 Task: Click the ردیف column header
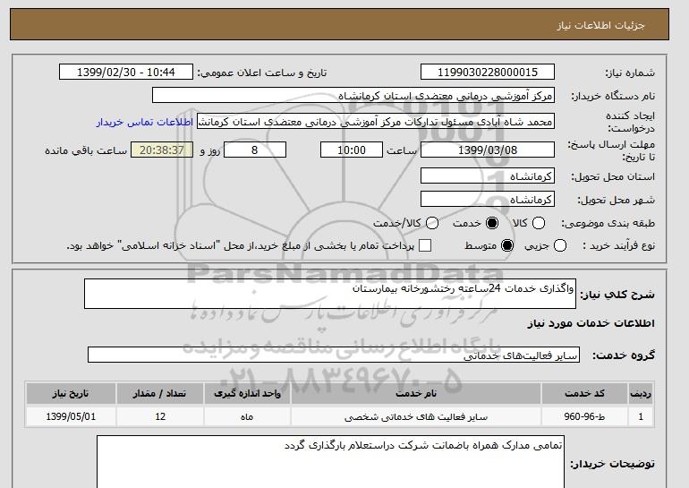[x=641, y=393]
